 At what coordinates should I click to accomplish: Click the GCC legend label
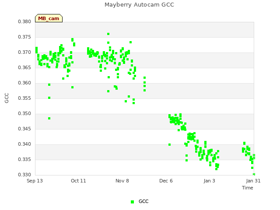143,201
